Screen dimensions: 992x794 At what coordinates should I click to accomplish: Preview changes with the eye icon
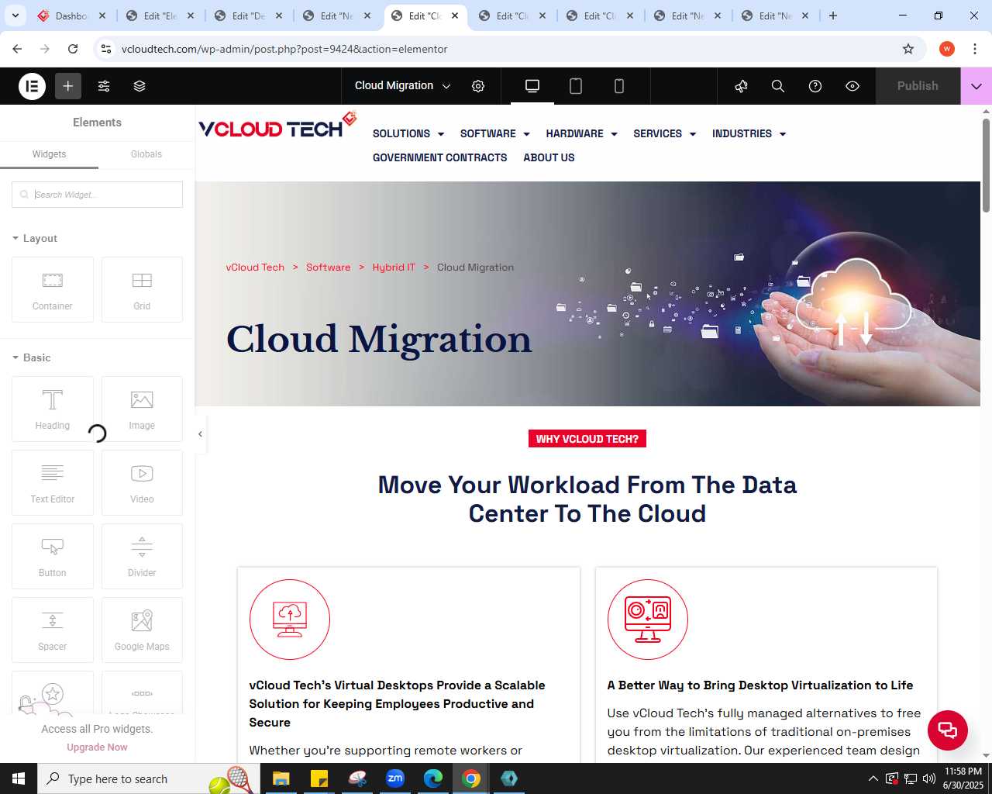pyautogui.click(x=852, y=86)
